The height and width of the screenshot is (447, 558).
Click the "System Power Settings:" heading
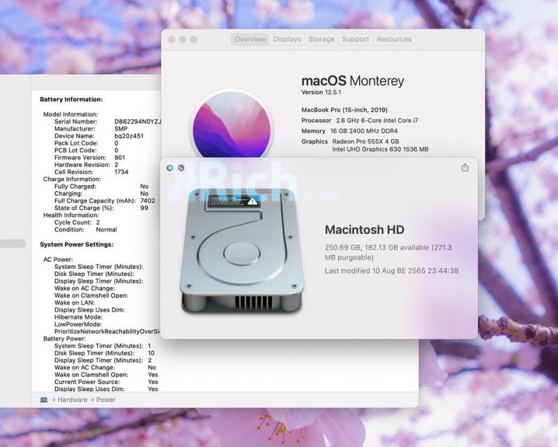pyautogui.click(x=77, y=244)
